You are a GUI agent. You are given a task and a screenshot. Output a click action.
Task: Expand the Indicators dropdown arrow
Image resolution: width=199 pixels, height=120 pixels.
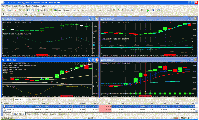(150, 10)
